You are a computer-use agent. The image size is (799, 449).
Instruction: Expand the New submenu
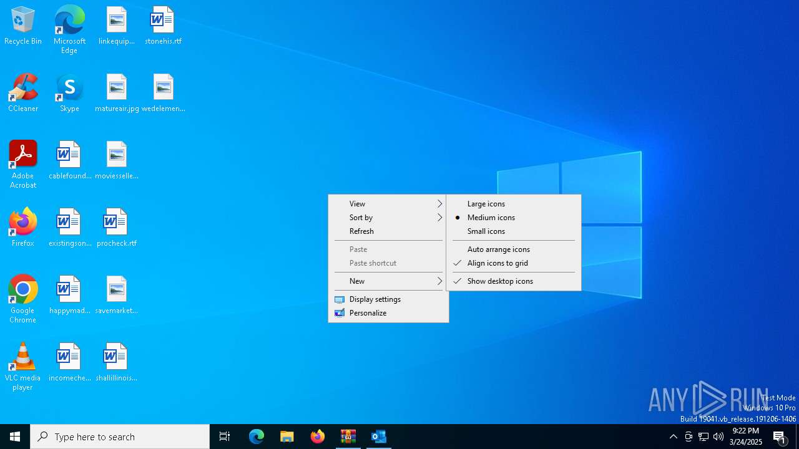pos(388,281)
